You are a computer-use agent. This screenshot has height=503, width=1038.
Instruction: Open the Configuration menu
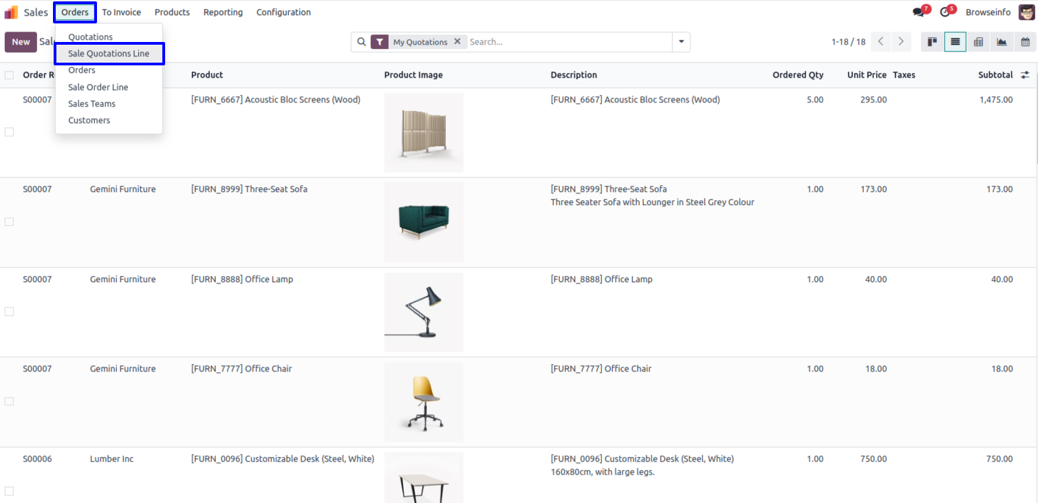tap(283, 12)
